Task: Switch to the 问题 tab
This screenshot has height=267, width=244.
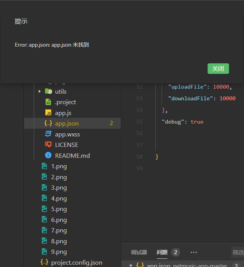Action: (x=162, y=253)
